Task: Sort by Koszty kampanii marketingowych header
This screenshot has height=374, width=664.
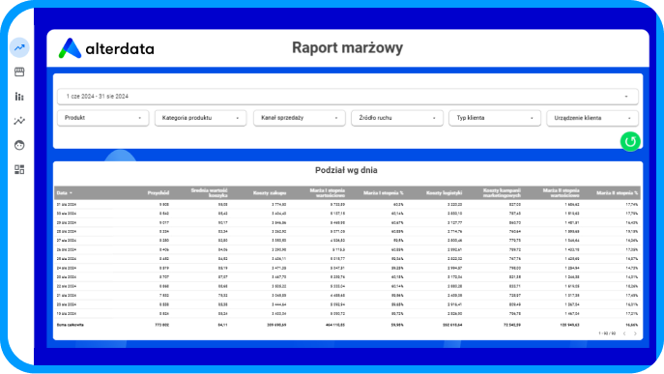Action: [502, 192]
